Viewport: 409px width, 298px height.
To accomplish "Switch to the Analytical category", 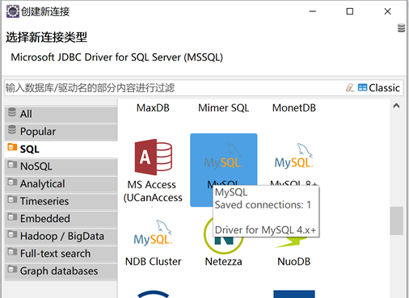I will (61, 184).
